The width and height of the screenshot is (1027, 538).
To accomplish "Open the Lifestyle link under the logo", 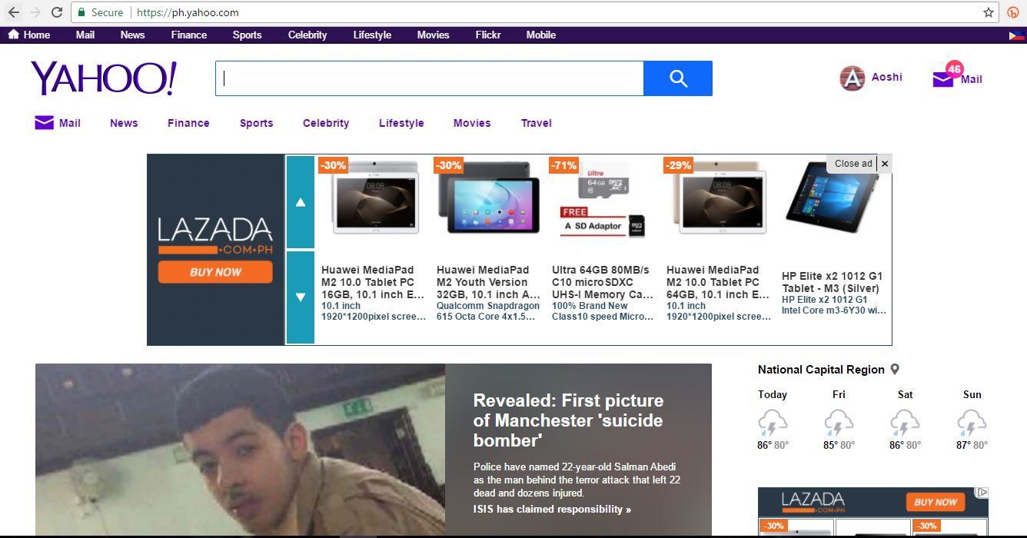I will 401,123.
